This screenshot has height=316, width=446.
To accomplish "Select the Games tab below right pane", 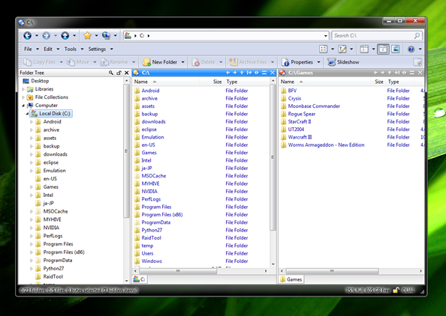I will pos(291,279).
